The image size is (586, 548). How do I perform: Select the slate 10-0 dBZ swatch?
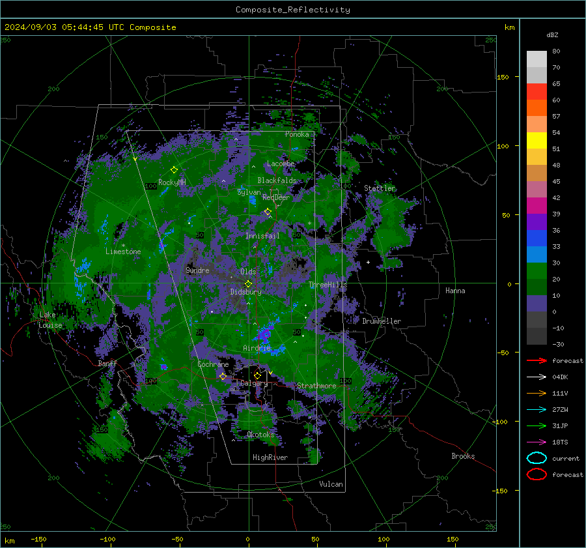(537, 304)
